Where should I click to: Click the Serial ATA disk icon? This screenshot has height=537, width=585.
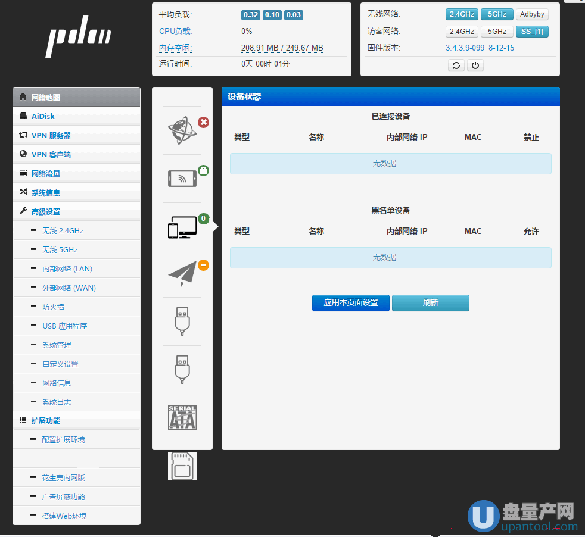coord(182,418)
